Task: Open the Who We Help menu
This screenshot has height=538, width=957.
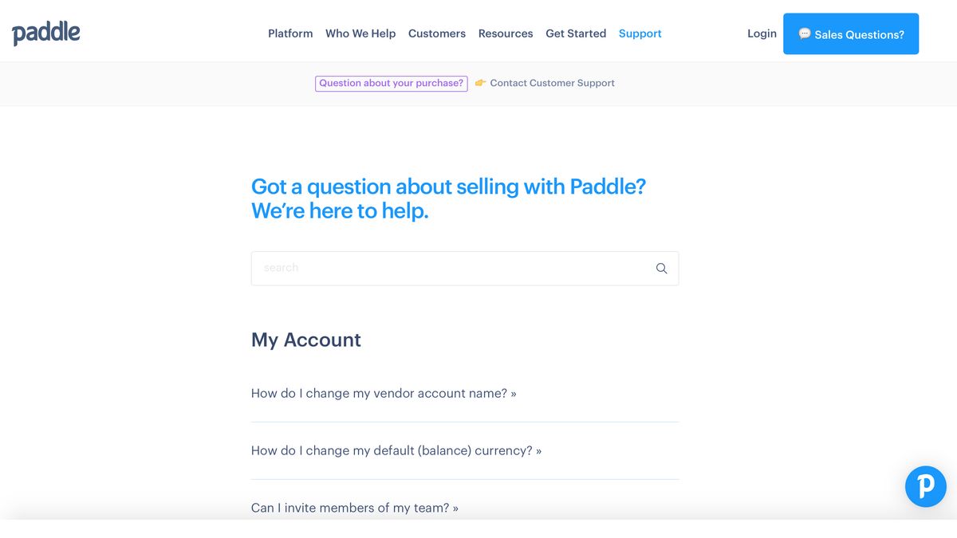Action: (360, 33)
